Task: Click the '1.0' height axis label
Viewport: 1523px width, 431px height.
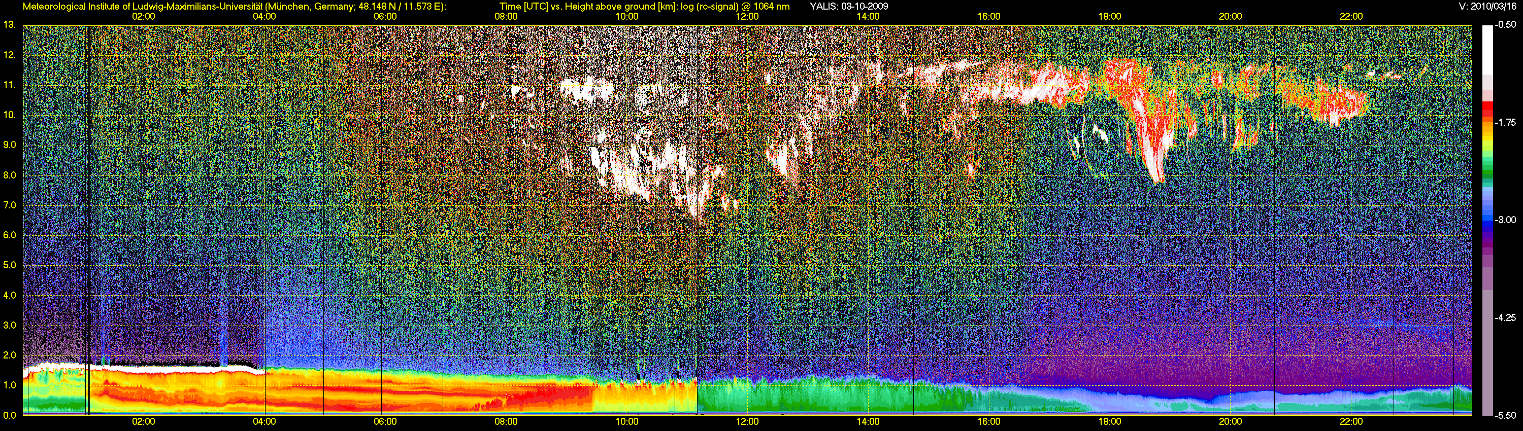Action: coord(9,385)
